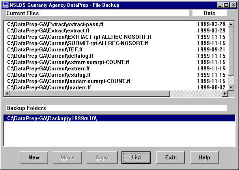Click the greyed-out Copy button
Screen dimensions: 239x170
[102, 158]
